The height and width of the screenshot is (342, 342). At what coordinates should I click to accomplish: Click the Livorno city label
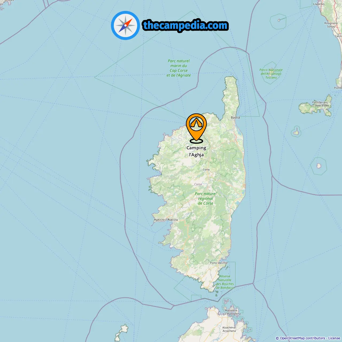(x=319, y=4)
